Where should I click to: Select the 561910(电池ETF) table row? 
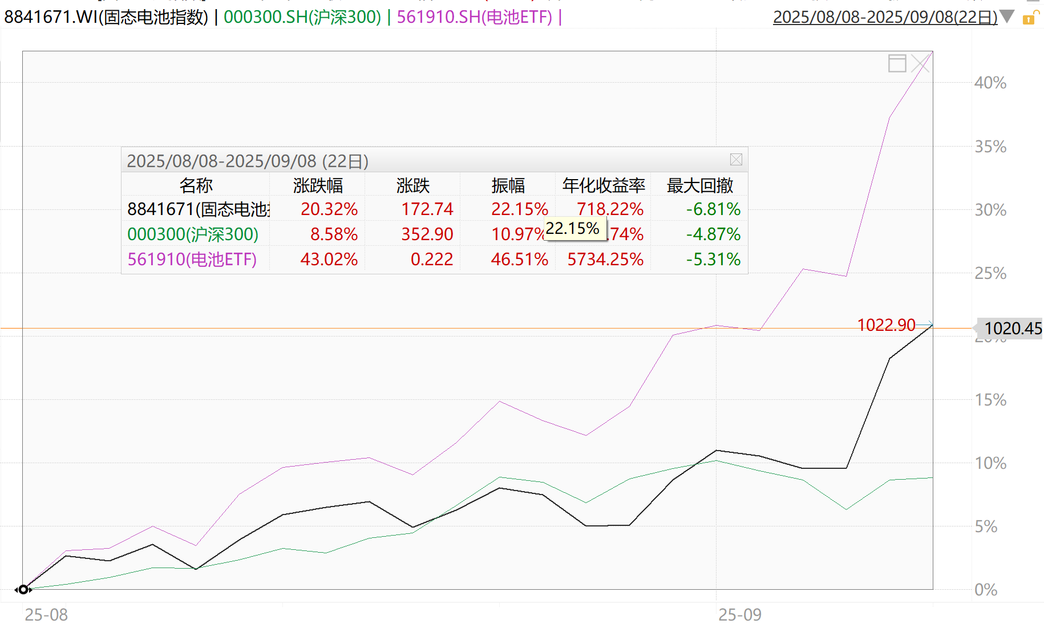click(x=192, y=260)
